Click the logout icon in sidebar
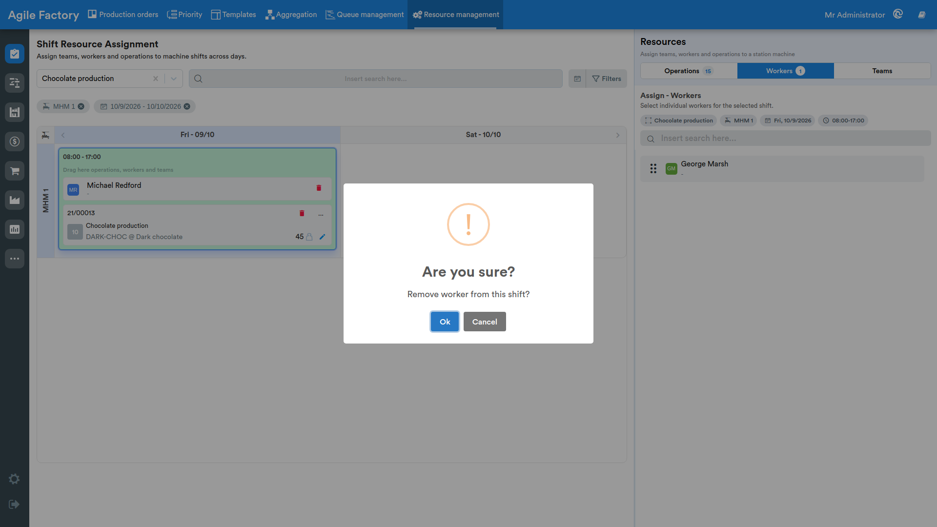Viewport: 937px width, 527px height. [14, 505]
